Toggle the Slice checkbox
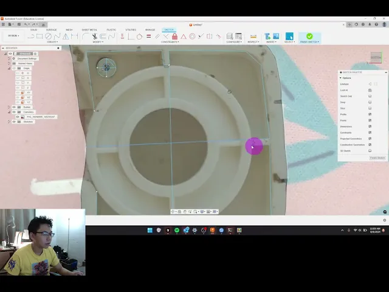Image resolution: width=389 pixels, height=292 pixels. click(x=370, y=108)
